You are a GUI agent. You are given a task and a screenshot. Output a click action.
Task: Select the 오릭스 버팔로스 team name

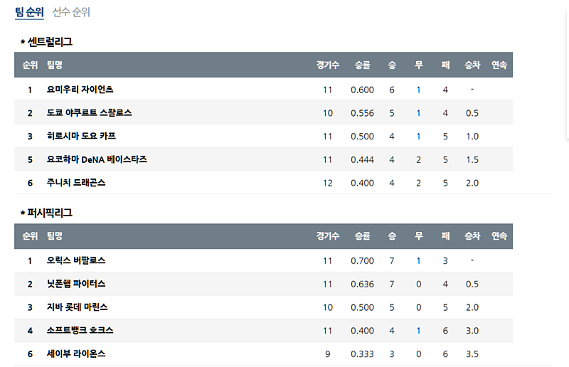point(76,260)
